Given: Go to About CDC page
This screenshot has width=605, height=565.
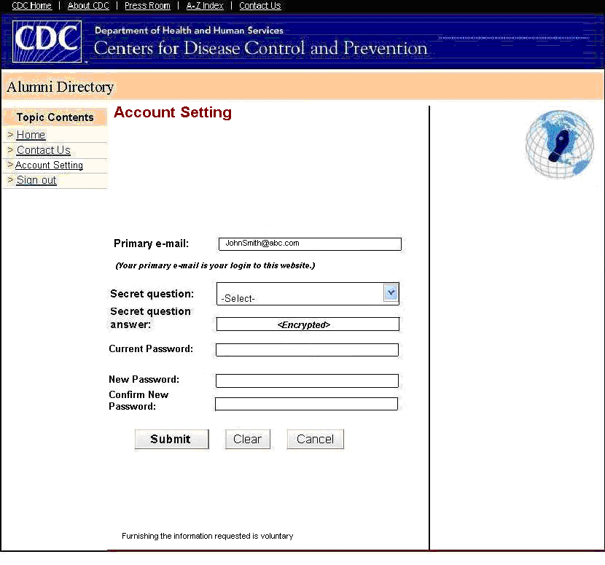Looking at the screenshot, I should [88, 6].
